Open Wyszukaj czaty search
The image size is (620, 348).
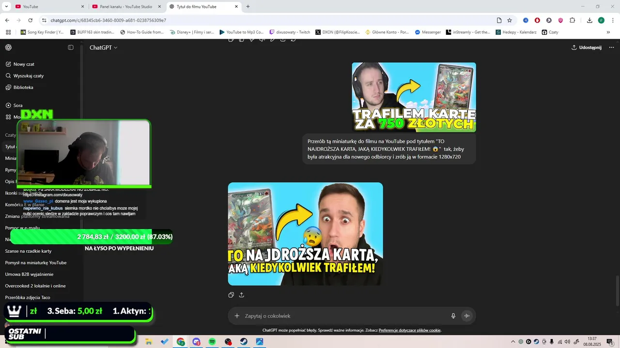[x=25, y=76]
